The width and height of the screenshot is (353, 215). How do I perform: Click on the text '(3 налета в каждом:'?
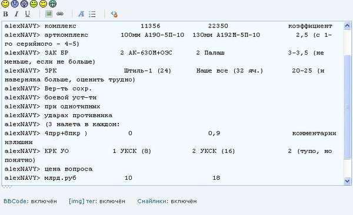tap(82, 124)
